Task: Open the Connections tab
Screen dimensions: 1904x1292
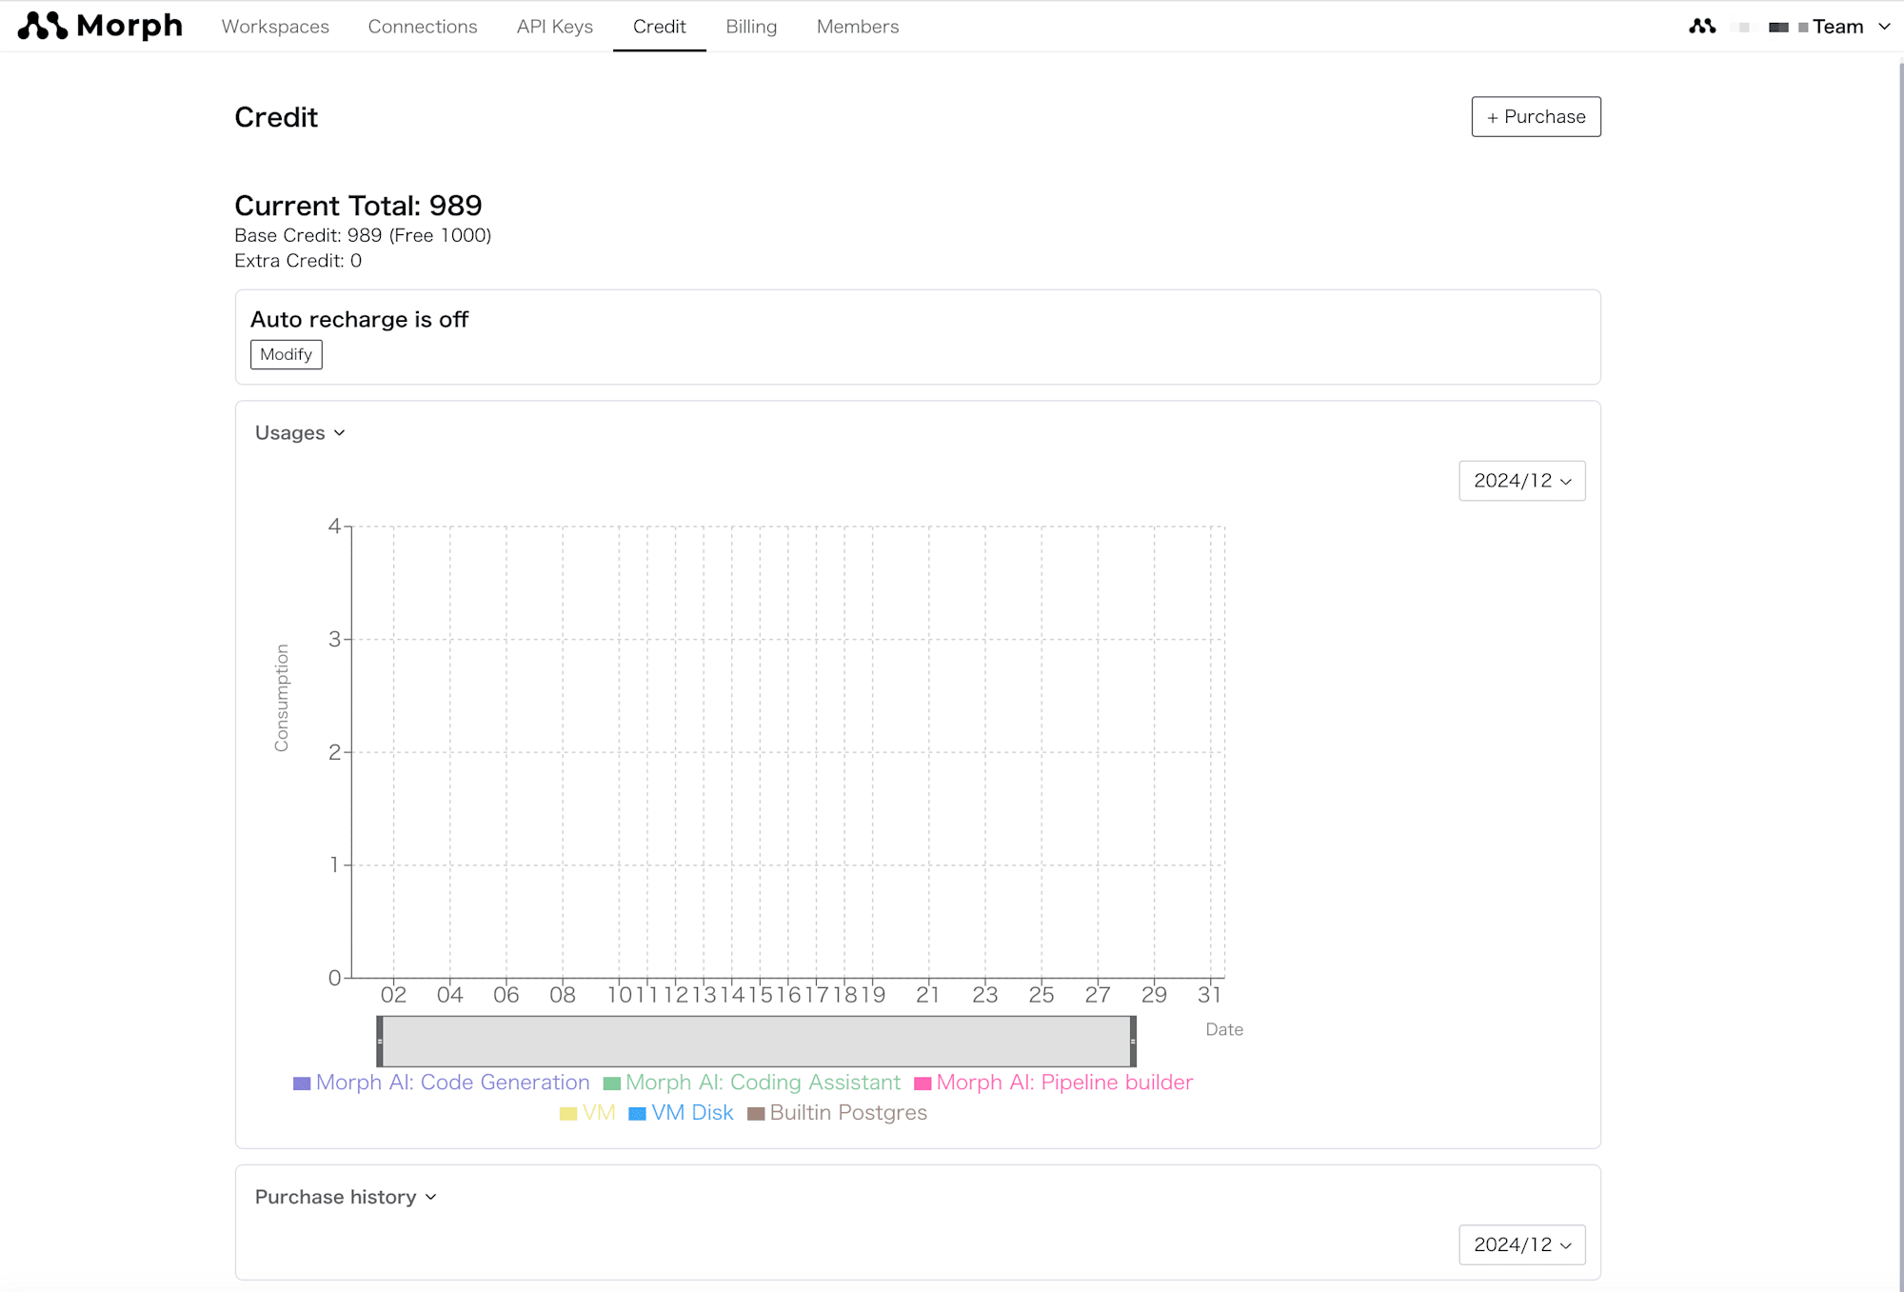Action: 423,27
